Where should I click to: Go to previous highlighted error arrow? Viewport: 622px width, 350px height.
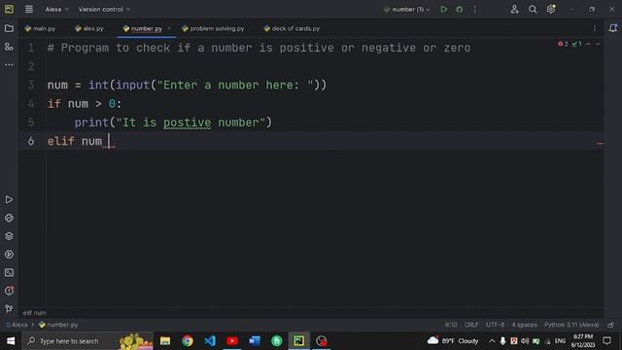coord(588,44)
